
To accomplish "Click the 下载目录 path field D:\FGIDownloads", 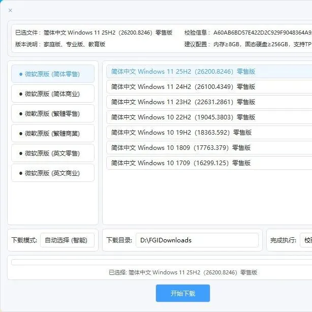I will tap(197, 240).
